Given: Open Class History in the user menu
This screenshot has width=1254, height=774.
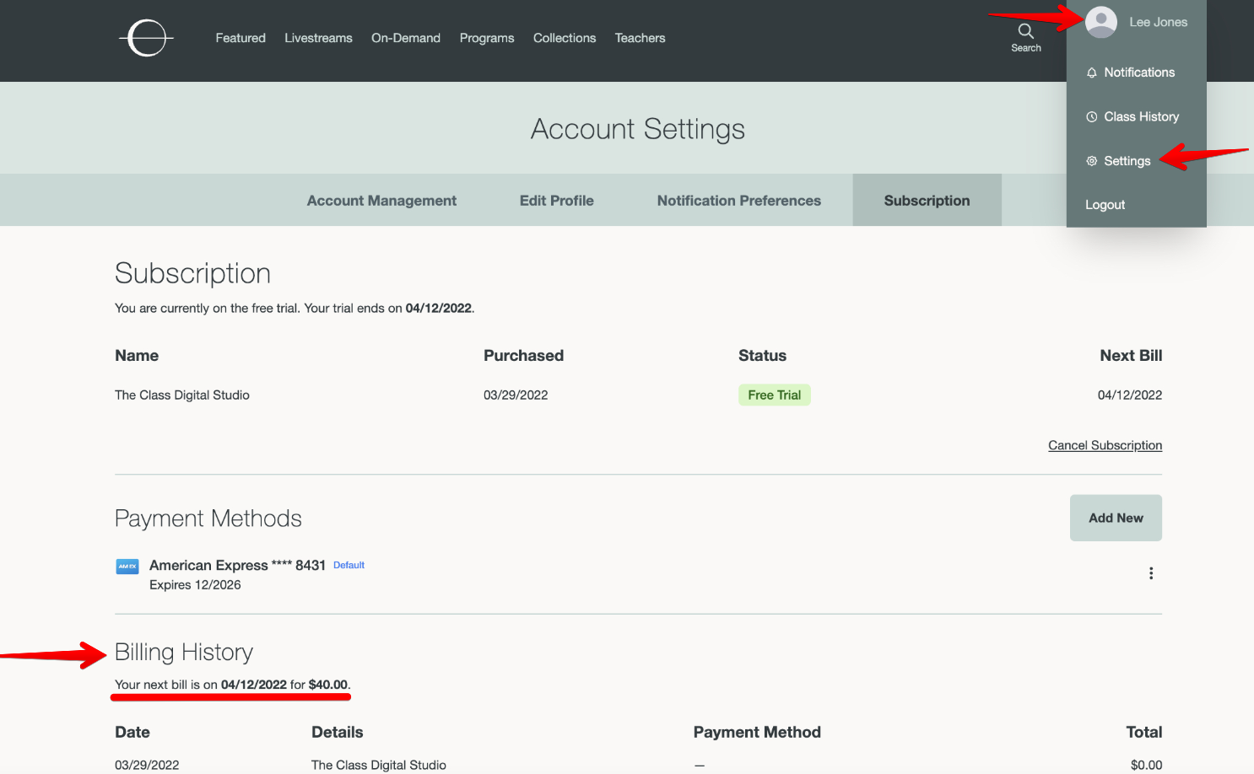Looking at the screenshot, I should [1140, 117].
